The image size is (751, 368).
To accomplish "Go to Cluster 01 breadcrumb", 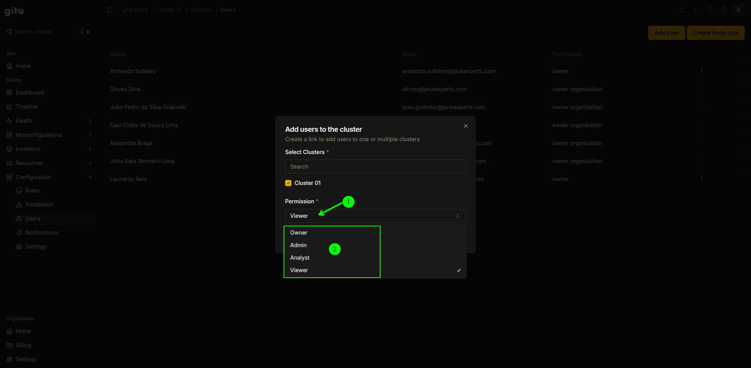I will point(169,10).
